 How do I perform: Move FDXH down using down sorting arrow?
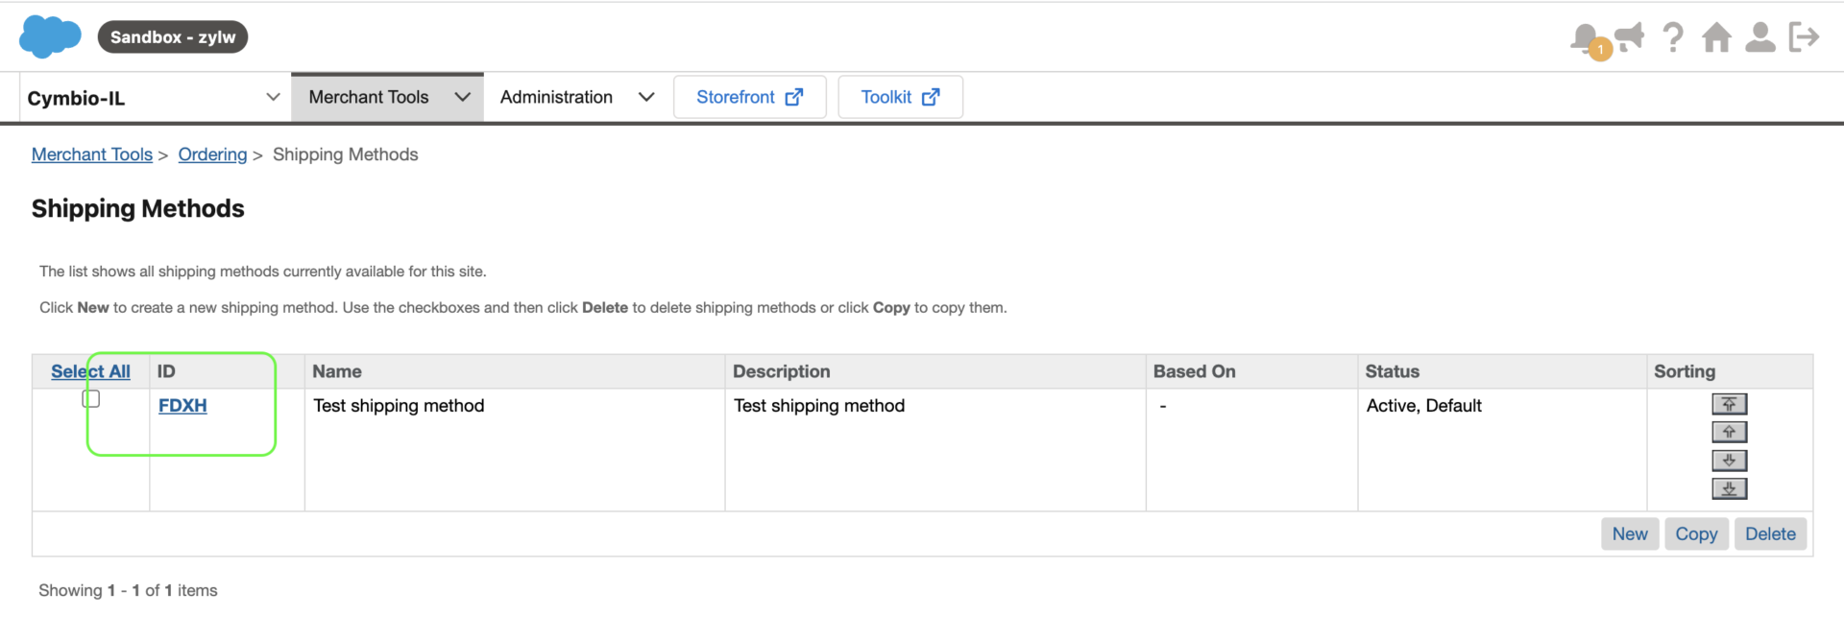pyautogui.click(x=1729, y=461)
